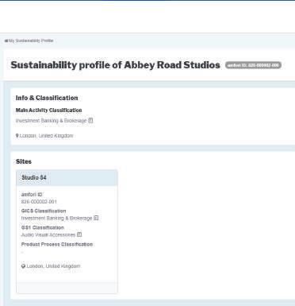295x306 pixels.
Task: Select London, United Kingdom text under Main Activity
Action: [x=46, y=136]
